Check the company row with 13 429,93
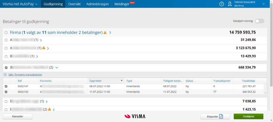 pyautogui.click(x=6, y=56)
